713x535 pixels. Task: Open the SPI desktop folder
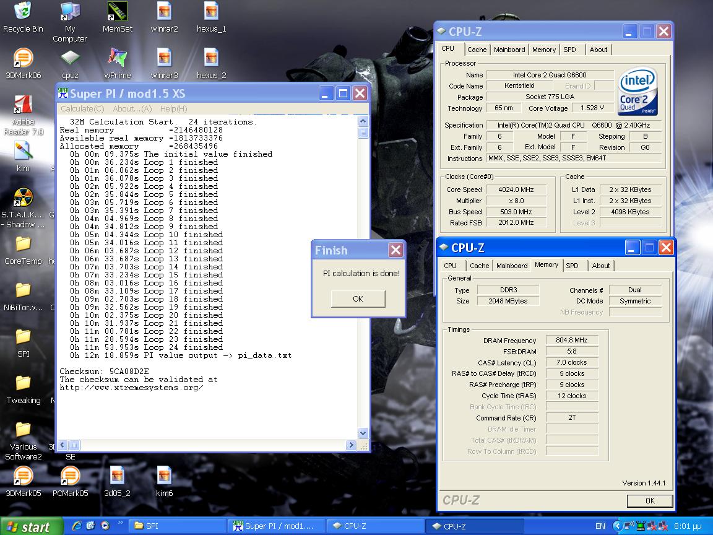(23, 344)
